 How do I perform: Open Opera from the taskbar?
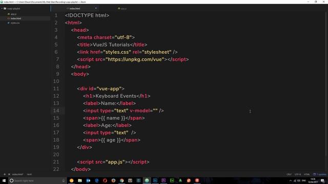tap(105, 180)
